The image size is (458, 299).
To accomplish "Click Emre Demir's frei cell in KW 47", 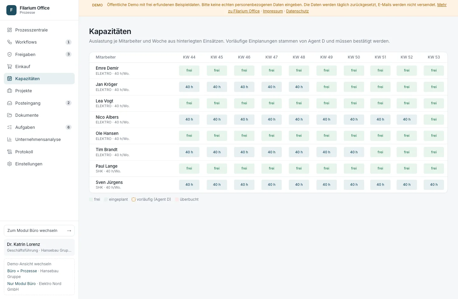I will click(272, 71).
